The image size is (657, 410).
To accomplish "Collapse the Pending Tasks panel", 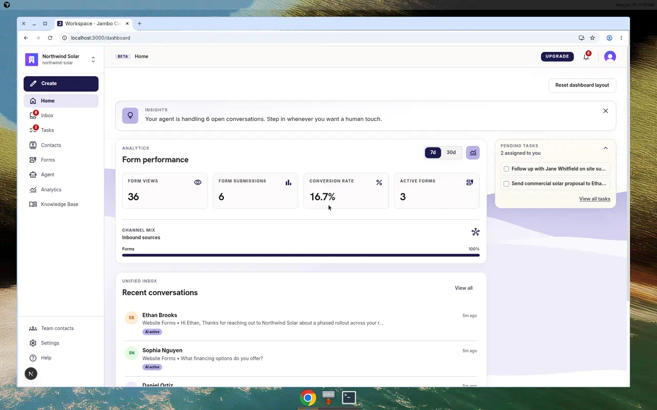I will [606, 148].
